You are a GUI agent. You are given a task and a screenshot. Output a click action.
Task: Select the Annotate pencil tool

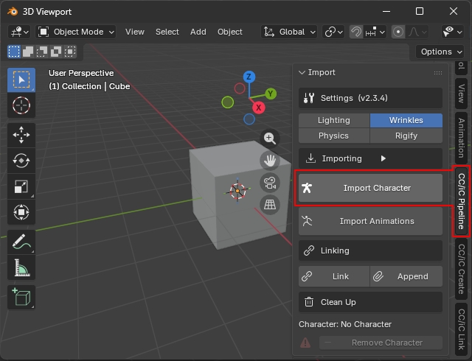21,242
